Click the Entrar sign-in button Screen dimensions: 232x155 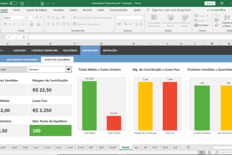pyautogui.click(x=210, y=3)
